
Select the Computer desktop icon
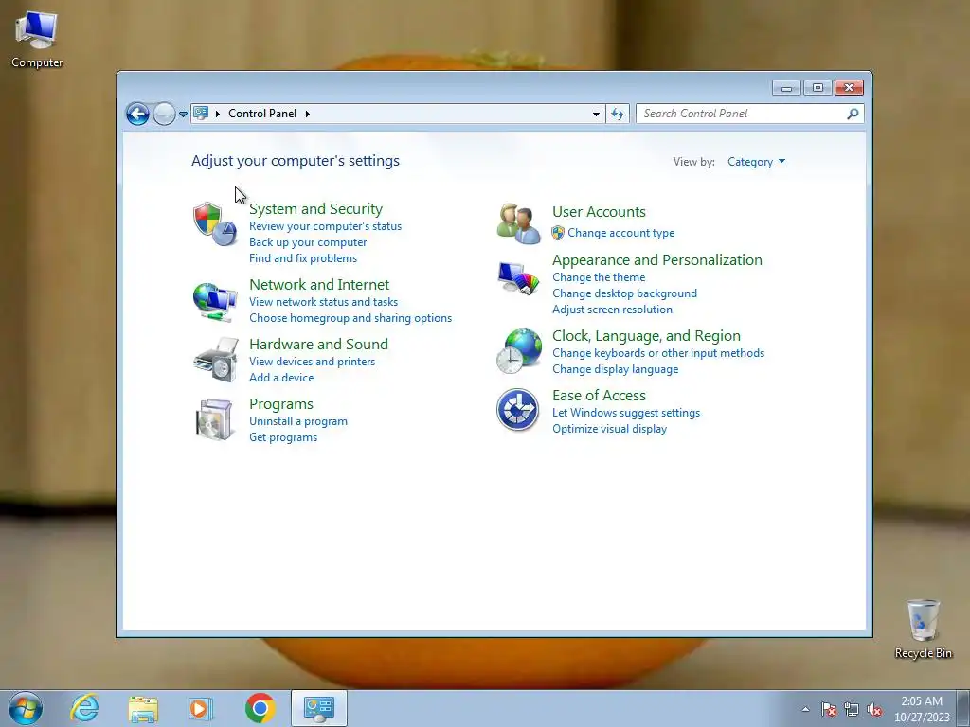37,39
